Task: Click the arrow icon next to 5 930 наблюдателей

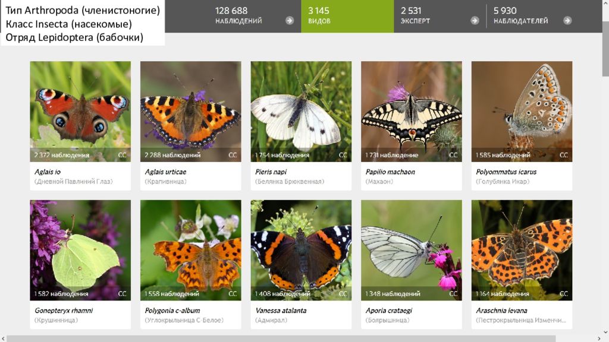Action: 567,21
